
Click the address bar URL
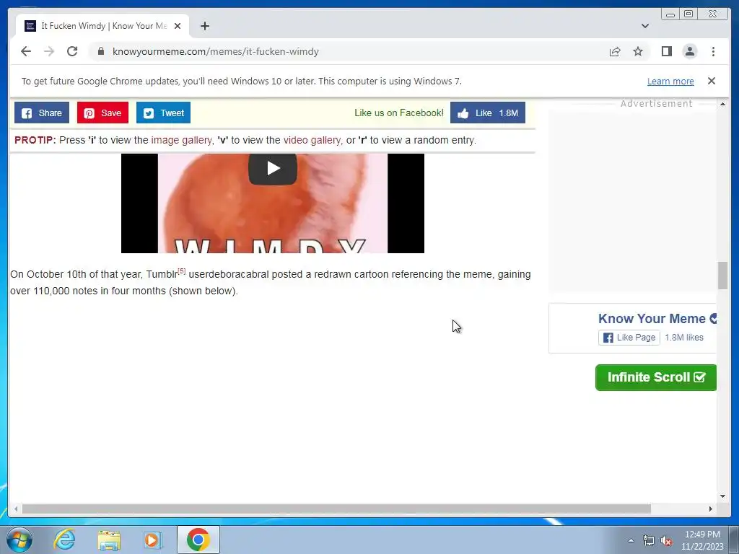click(x=215, y=51)
